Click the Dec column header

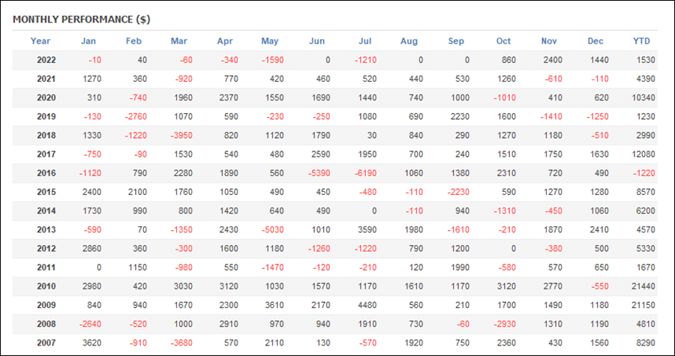pyautogui.click(x=595, y=41)
